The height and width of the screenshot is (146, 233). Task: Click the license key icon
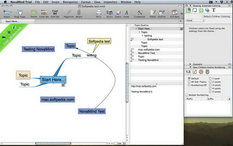4,37
